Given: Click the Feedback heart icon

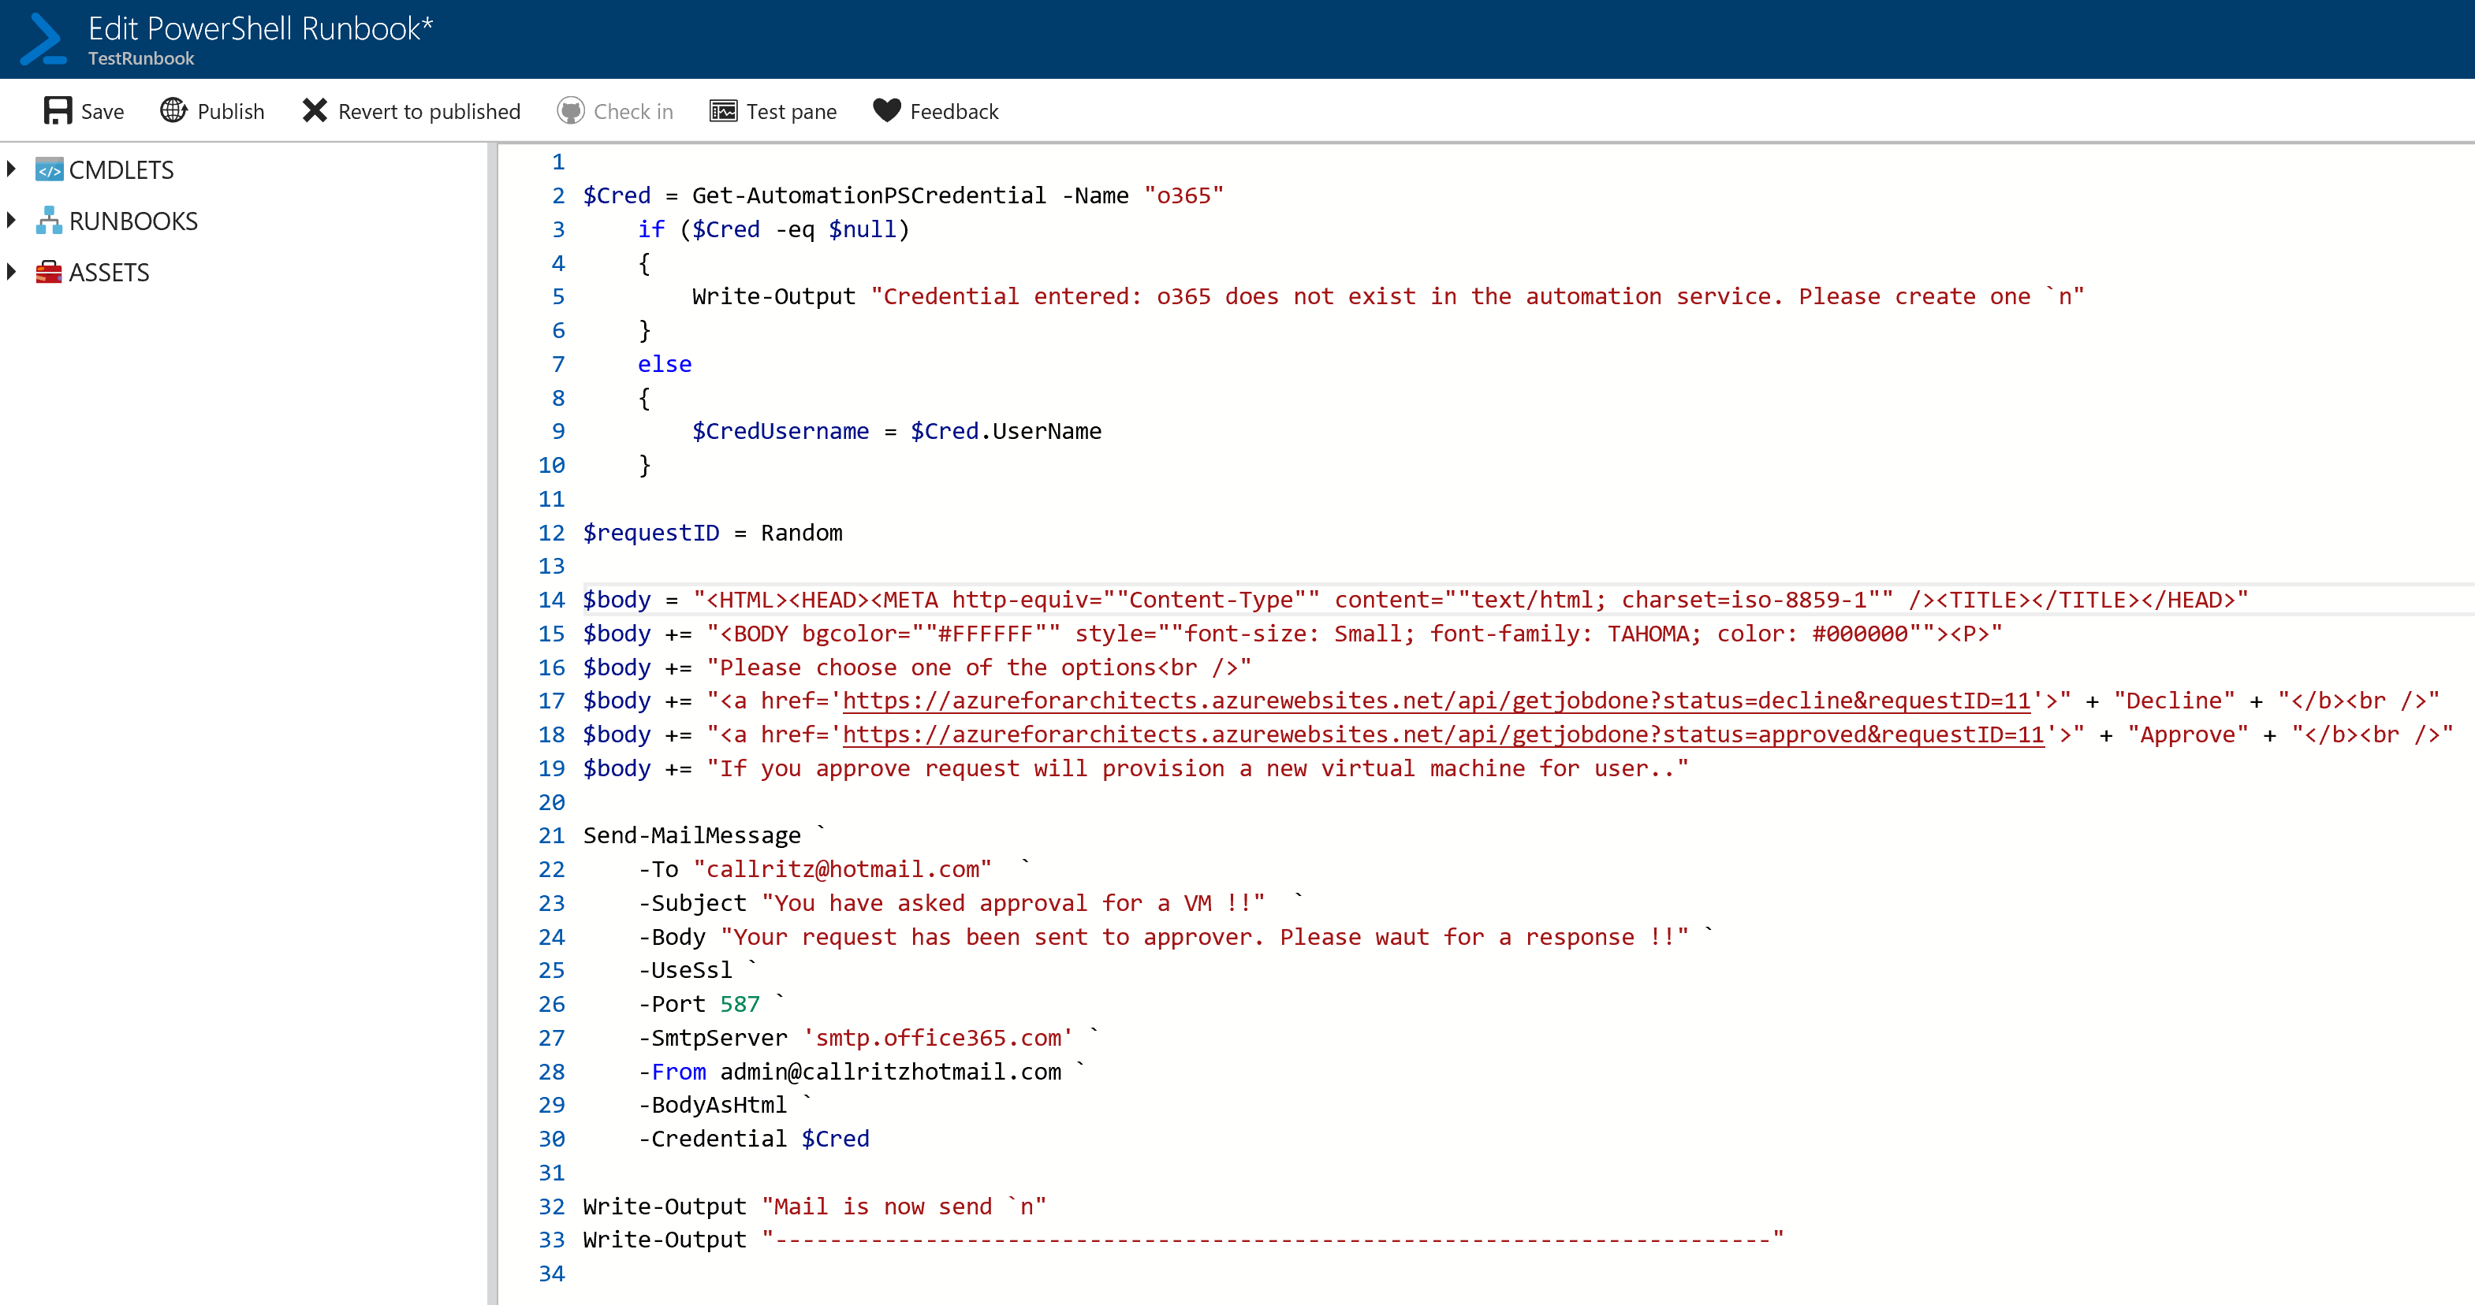Looking at the screenshot, I should point(887,110).
